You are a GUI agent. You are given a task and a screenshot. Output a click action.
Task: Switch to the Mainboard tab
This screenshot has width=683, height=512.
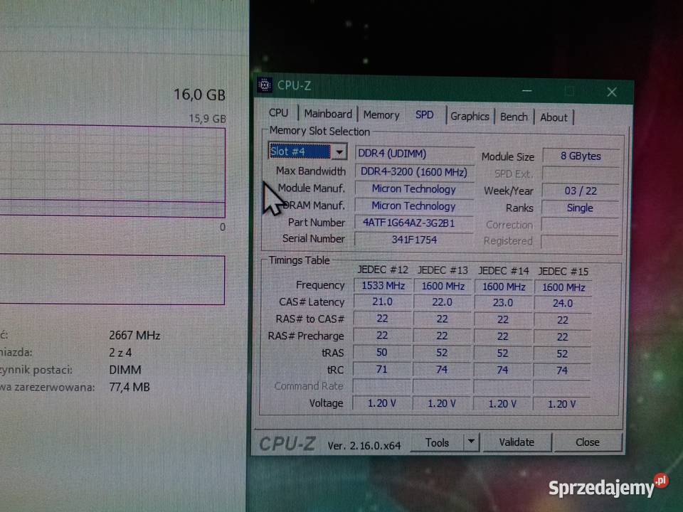coord(327,114)
